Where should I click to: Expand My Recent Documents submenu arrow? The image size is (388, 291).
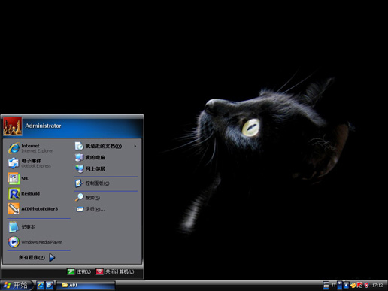click(x=135, y=146)
